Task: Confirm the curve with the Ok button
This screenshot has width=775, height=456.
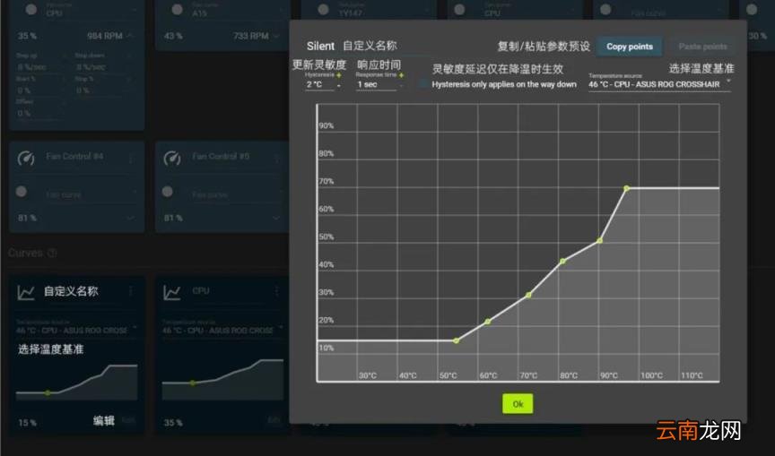Action: [x=518, y=404]
